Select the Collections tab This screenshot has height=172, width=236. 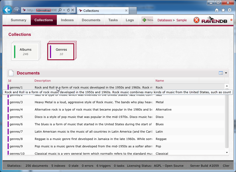(44, 20)
